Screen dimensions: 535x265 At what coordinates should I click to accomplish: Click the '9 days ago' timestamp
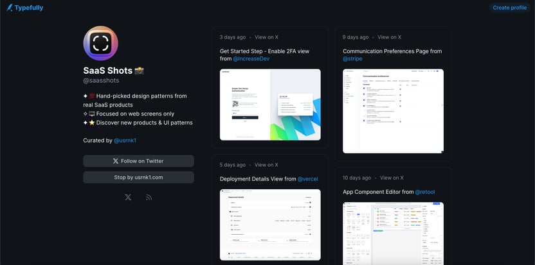click(x=356, y=37)
